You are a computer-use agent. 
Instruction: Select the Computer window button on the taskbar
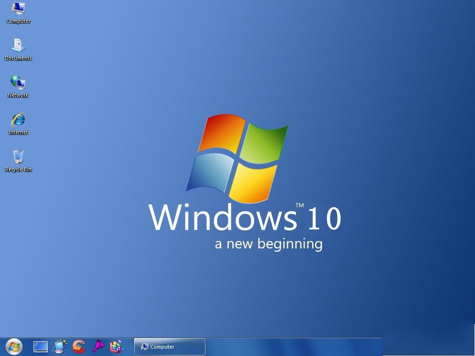pyautogui.click(x=169, y=347)
